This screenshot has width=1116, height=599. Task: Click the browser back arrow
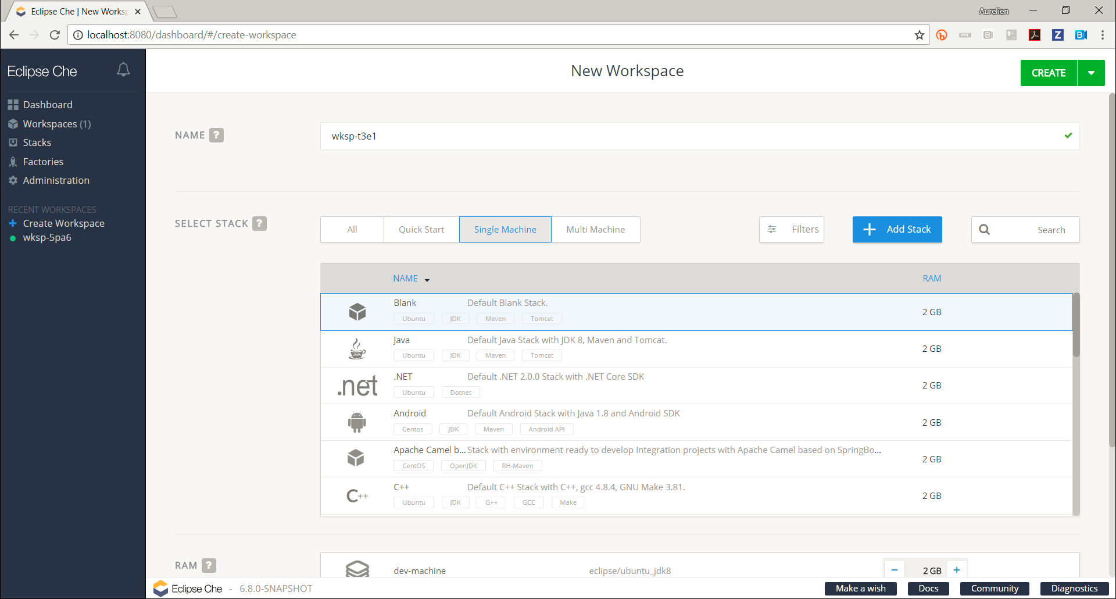pyautogui.click(x=14, y=35)
